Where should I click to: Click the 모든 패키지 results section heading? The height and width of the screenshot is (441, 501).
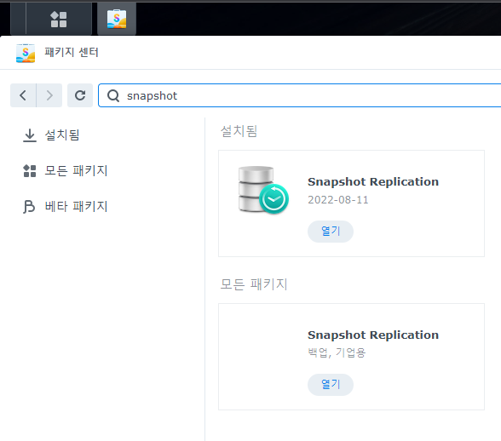pyautogui.click(x=254, y=284)
